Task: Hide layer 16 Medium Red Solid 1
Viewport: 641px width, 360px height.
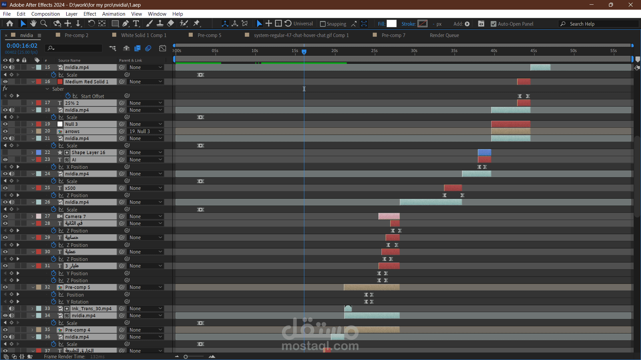Action: coord(5,82)
